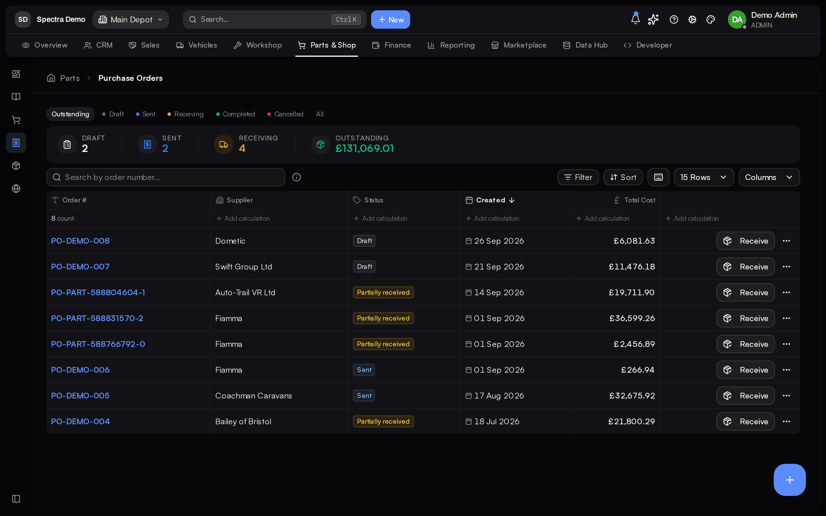Image resolution: width=826 pixels, height=516 pixels.
Task: Focus the global Search field
Action: coord(274,19)
